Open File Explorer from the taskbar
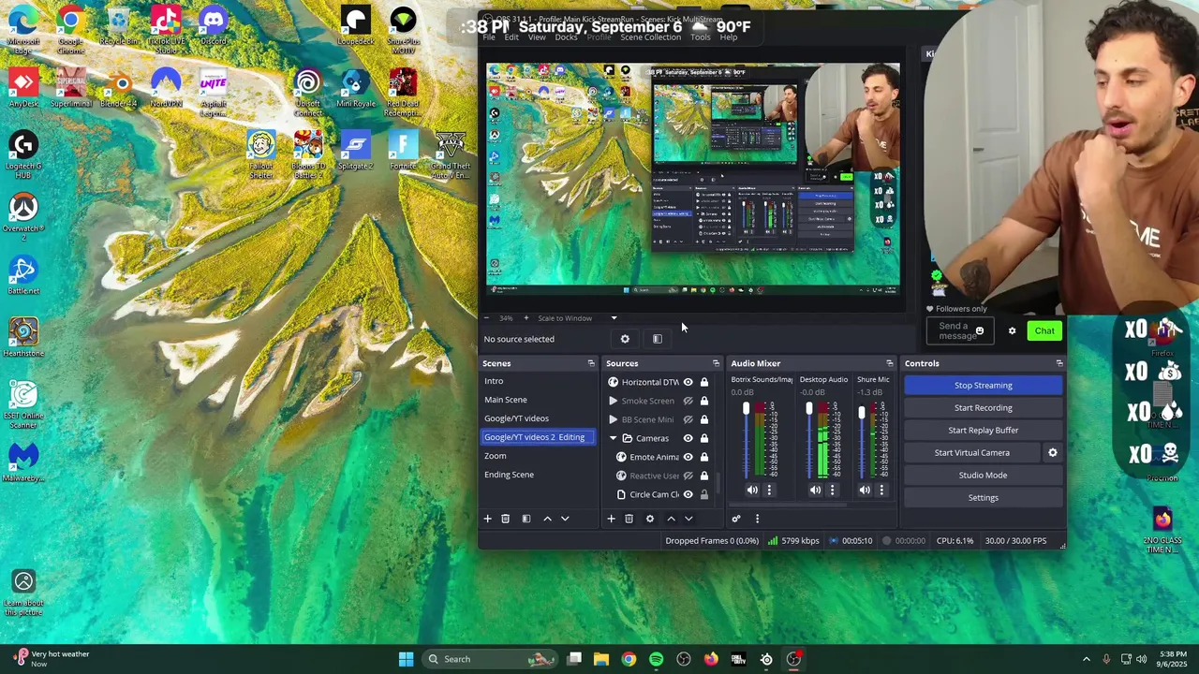The height and width of the screenshot is (674, 1199). coord(601,659)
